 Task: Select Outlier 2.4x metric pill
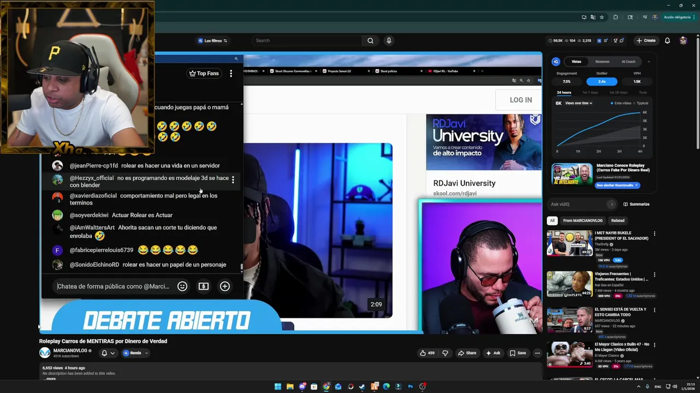[x=602, y=81]
